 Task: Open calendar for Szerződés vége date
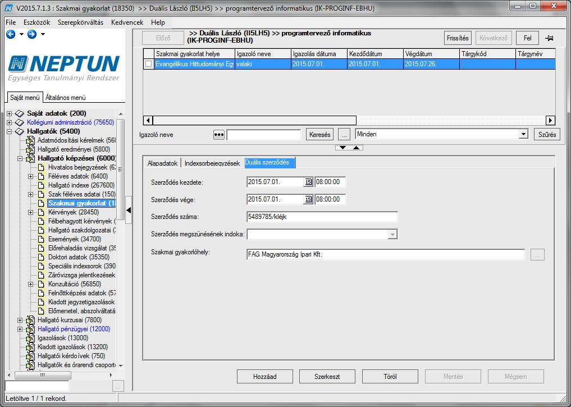pos(308,199)
